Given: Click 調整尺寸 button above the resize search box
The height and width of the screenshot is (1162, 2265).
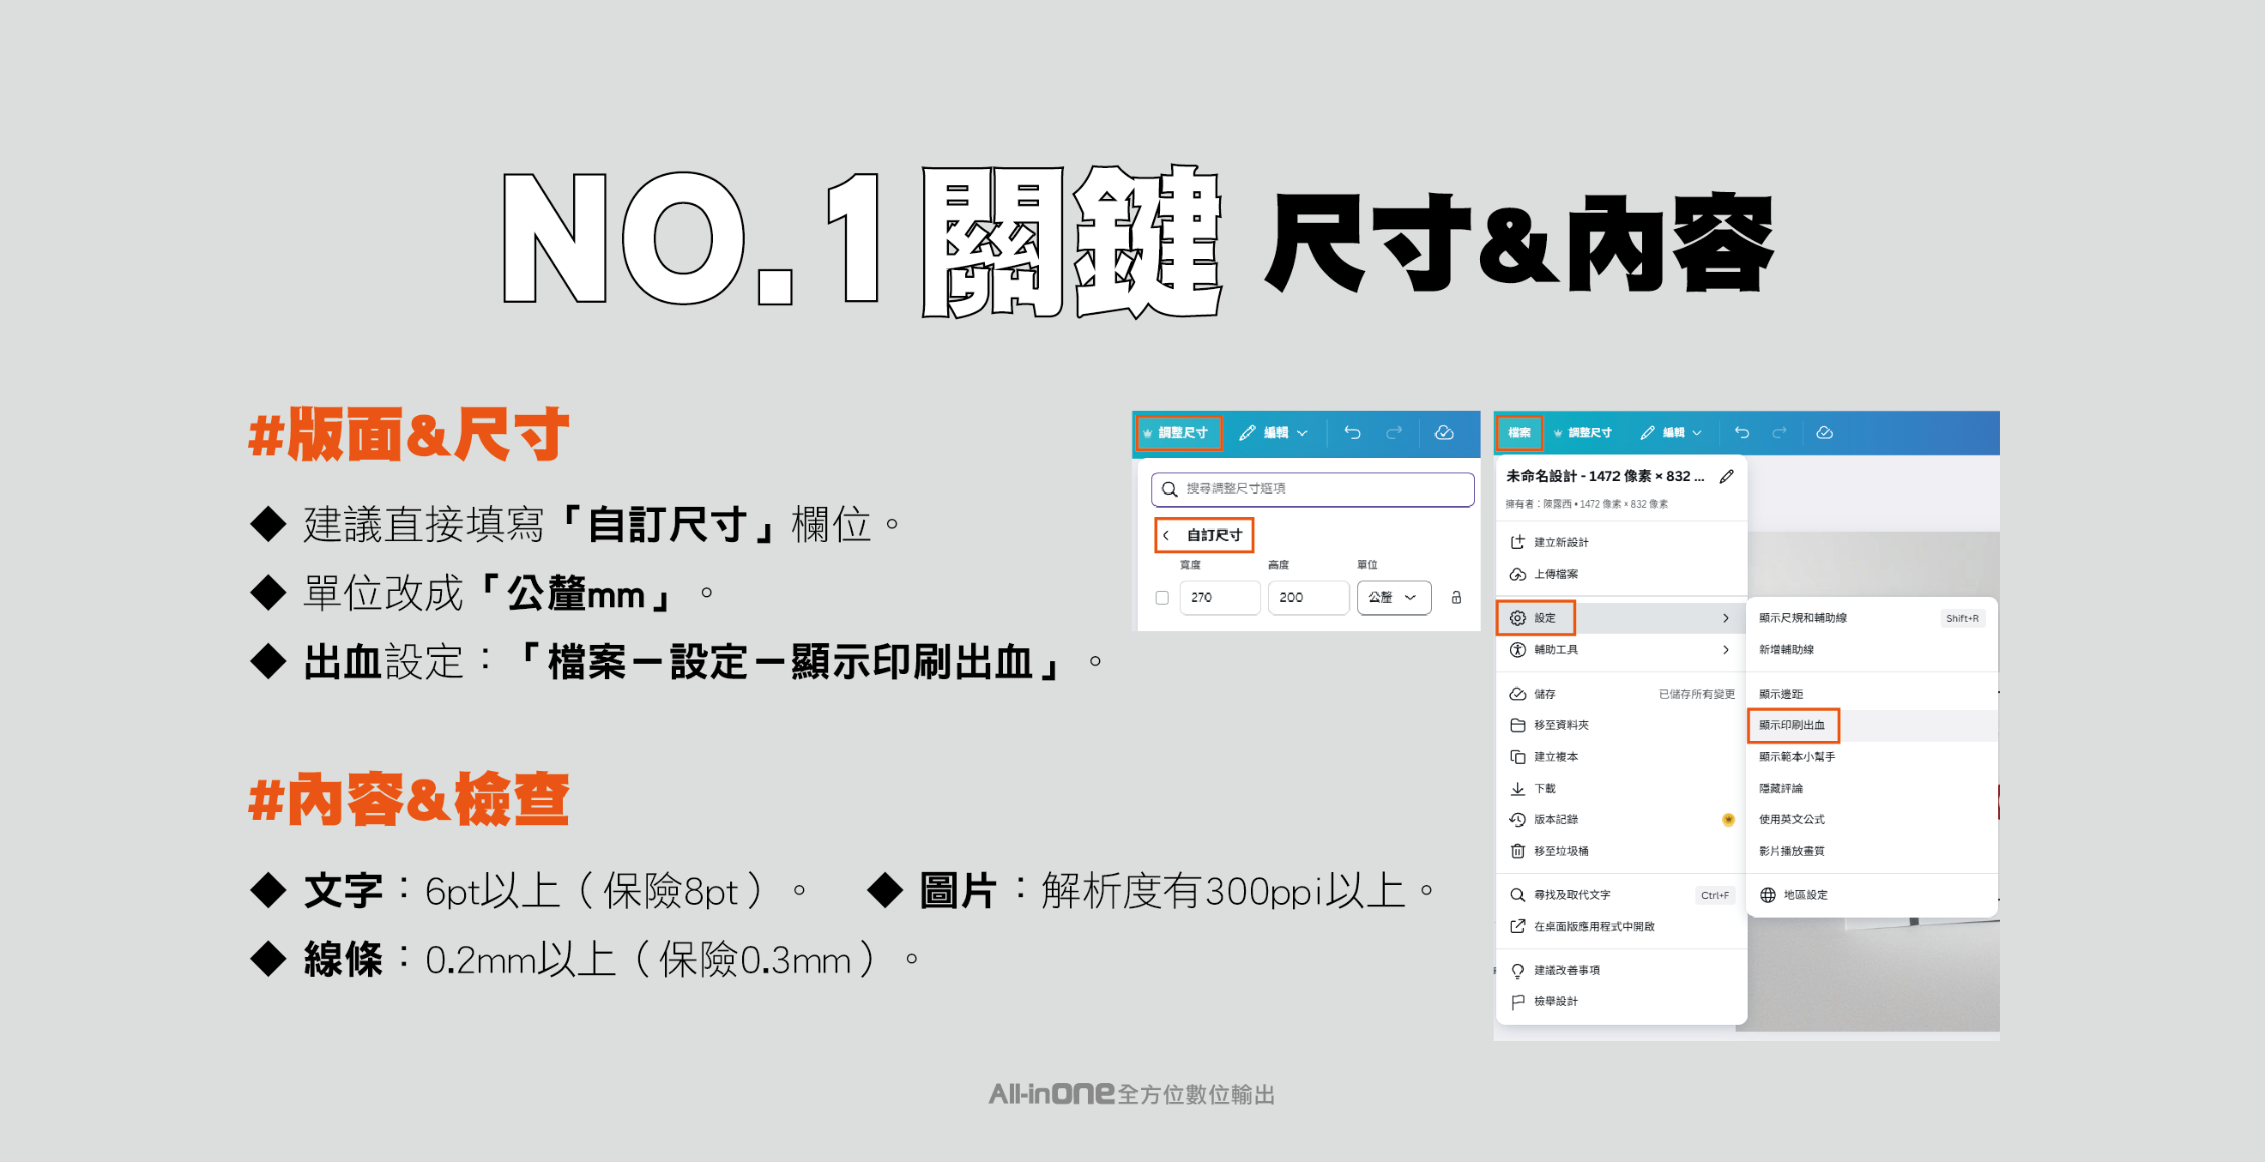Looking at the screenshot, I should (1178, 432).
